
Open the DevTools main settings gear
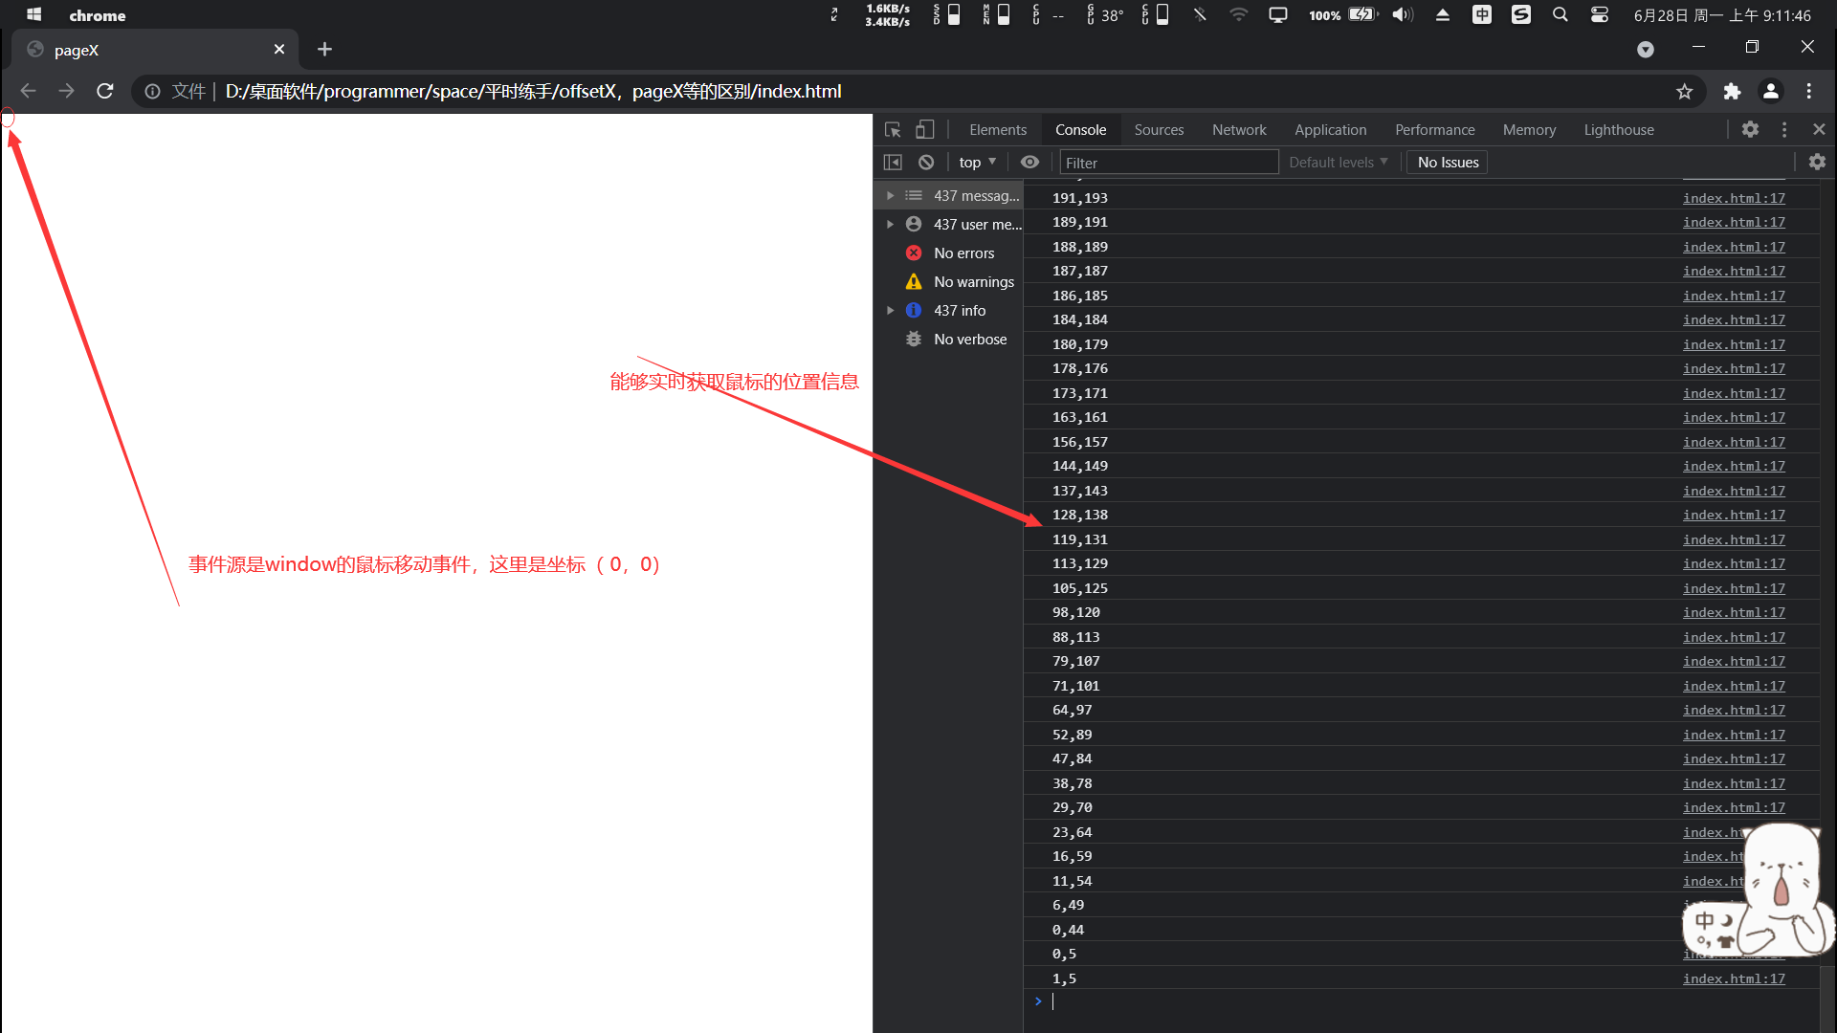1750,130
